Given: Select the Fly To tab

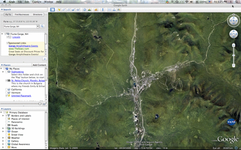Looking at the screenshot, I should click(8, 14).
